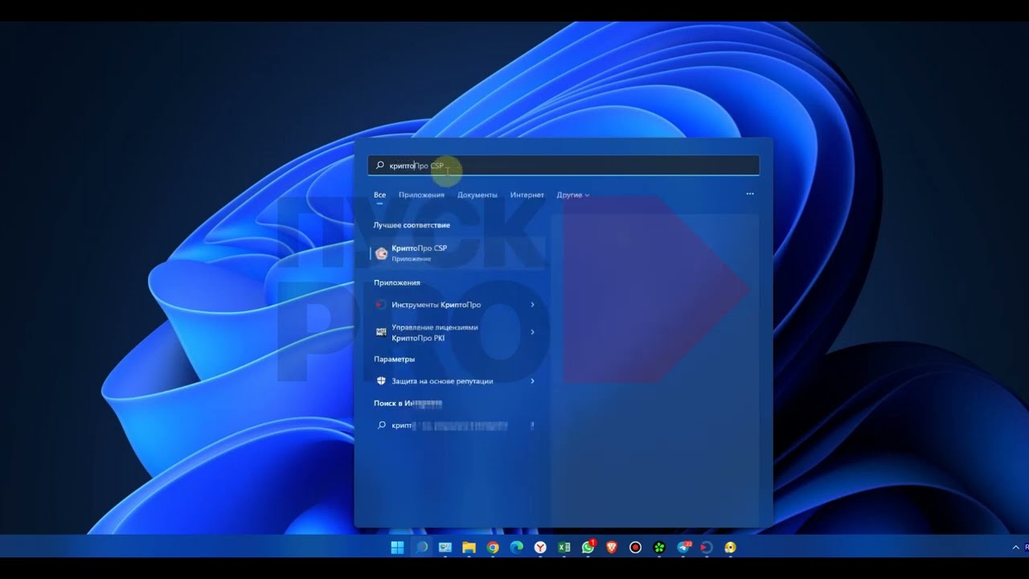Focus the search box containing криптоПро CSP
This screenshot has width=1029, height=579.
point(564,166)
